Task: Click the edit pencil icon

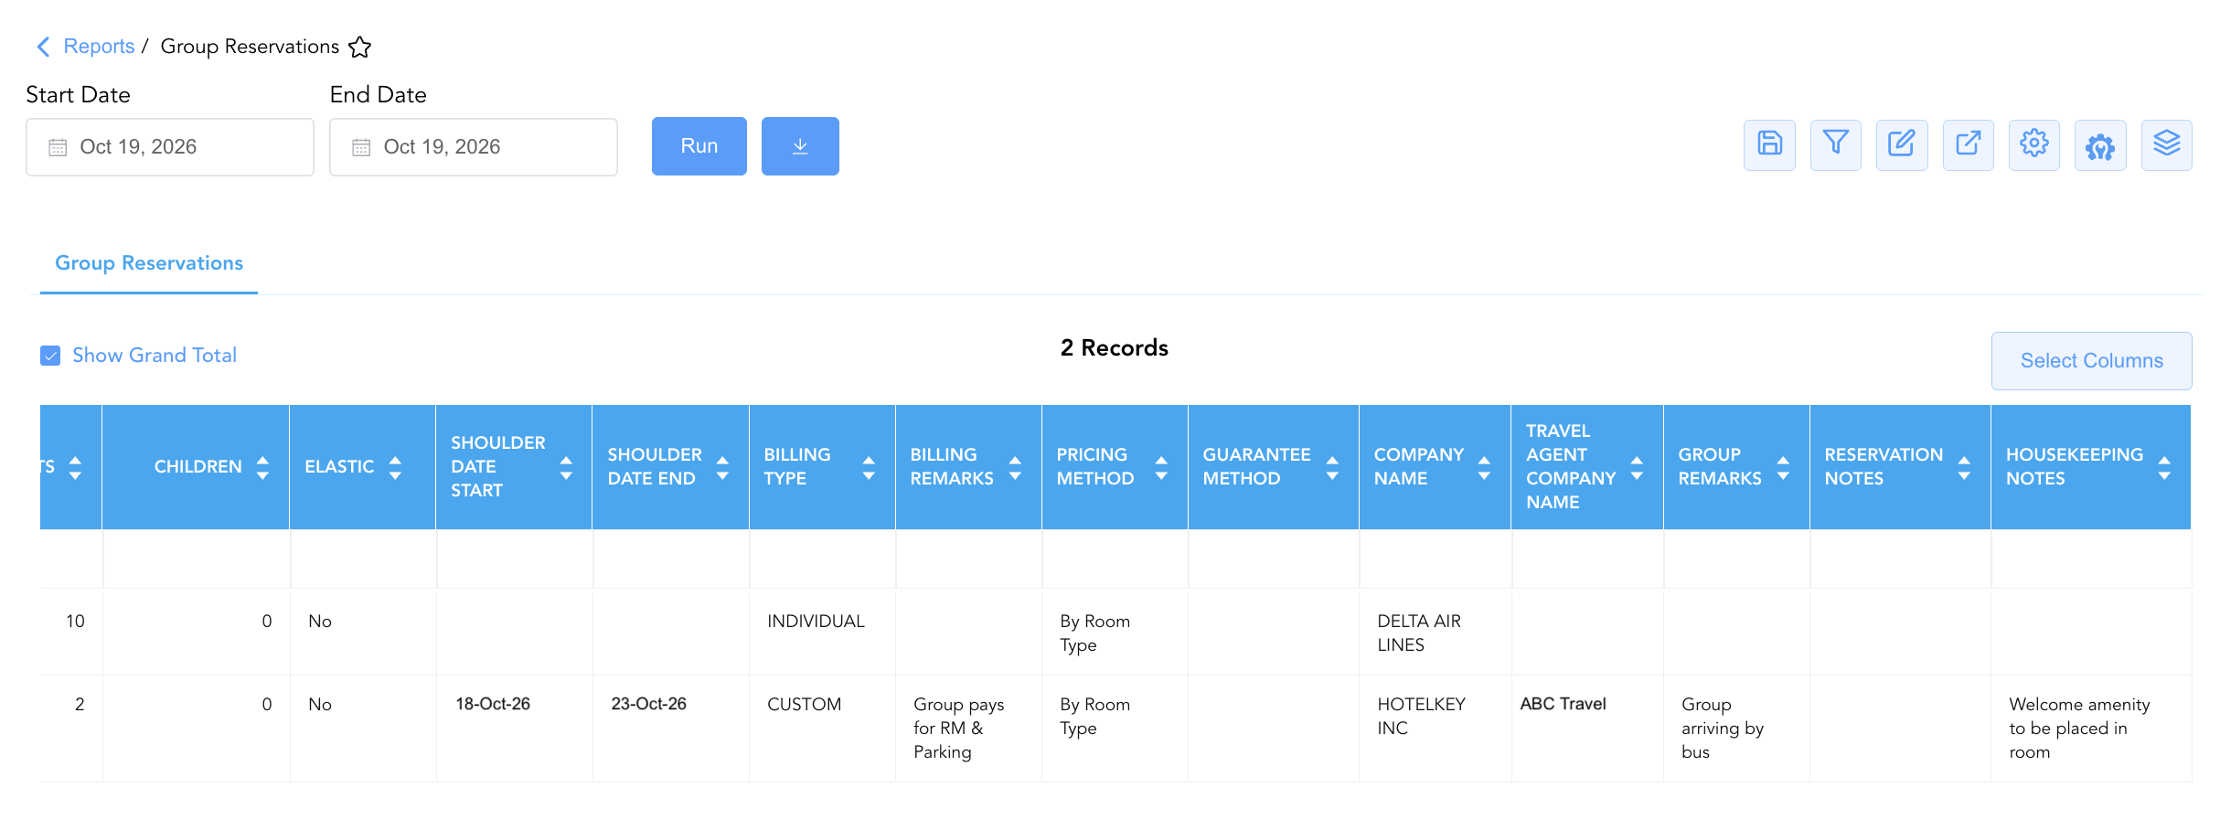Action: [x=1902, y=144]
